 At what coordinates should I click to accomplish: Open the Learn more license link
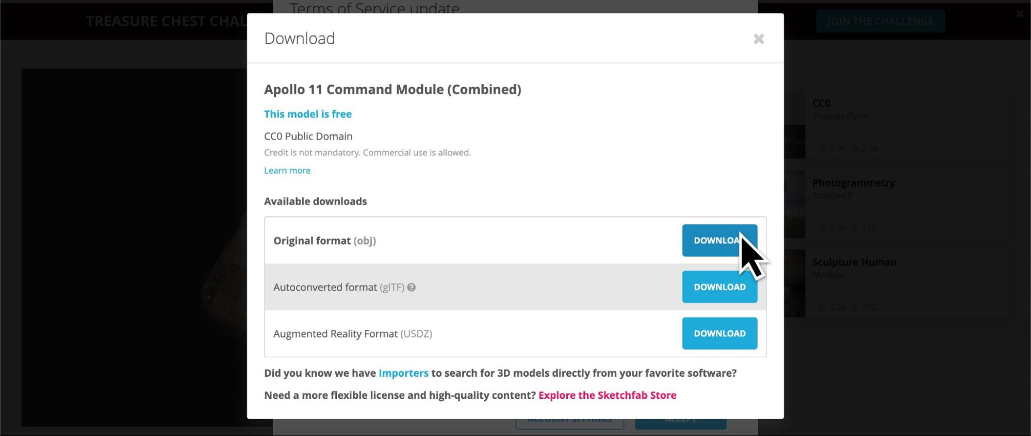pyautogui.click(x=287, y=171)
